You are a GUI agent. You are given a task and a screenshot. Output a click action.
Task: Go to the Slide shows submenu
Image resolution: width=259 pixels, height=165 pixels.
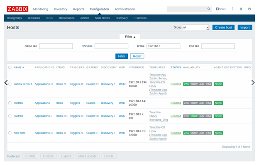point(103,18)
